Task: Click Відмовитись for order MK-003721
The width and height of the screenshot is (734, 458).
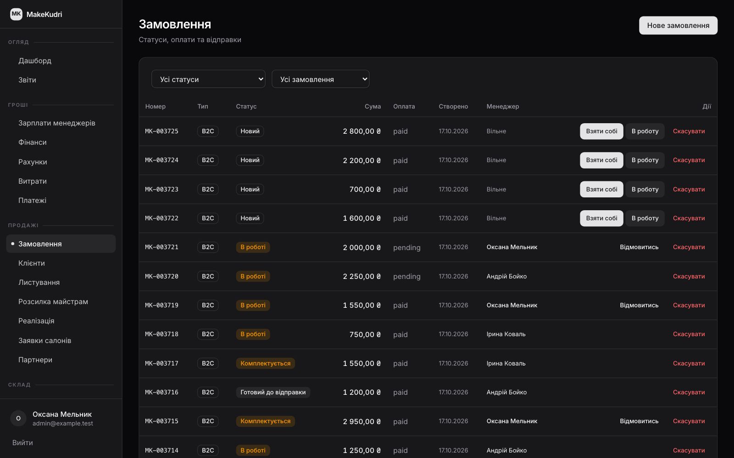Action: [639, 247]
